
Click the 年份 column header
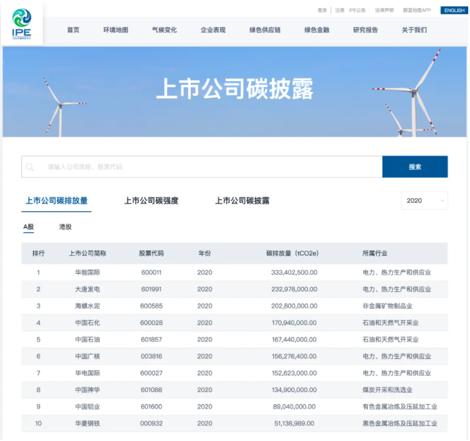tap(205, 254)
